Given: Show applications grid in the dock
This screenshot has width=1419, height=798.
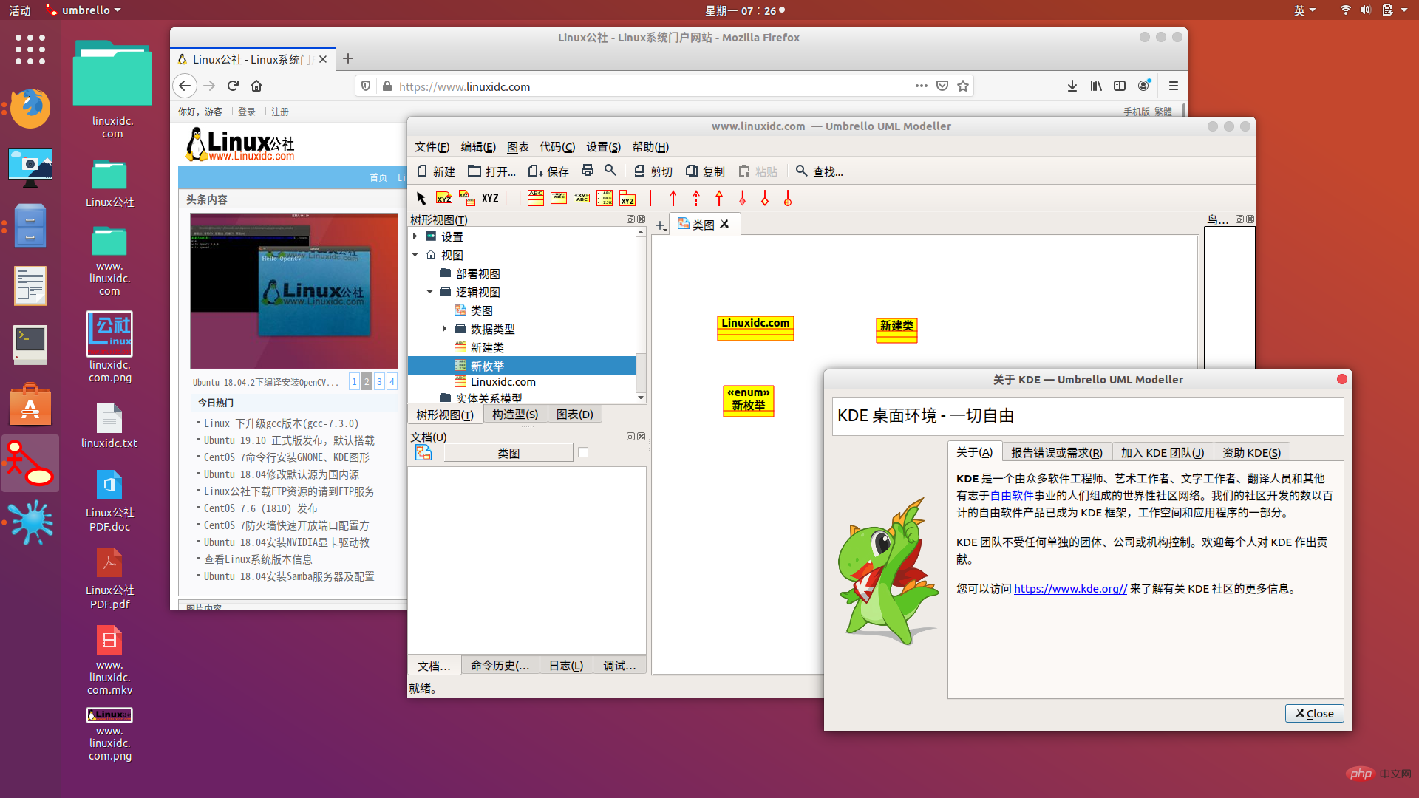Looking at the screenshot, I should pos(30,50).
